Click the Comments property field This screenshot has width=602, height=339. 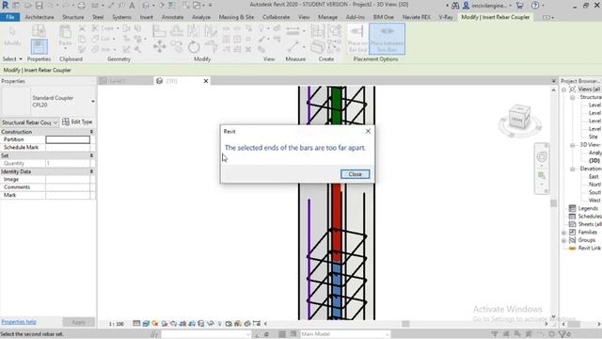68,187
